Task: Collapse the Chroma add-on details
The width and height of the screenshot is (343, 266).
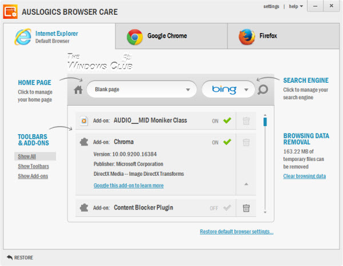Action: pos(246,184)
